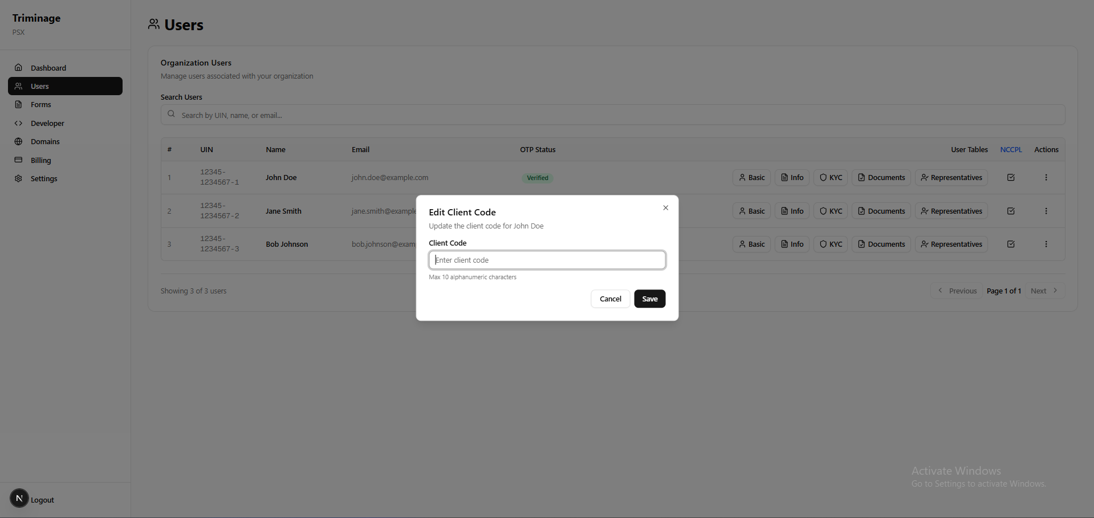This screenshot has width=1094, height=518.
Task: Open Settings using the gear icon
Action: (19, 178)
